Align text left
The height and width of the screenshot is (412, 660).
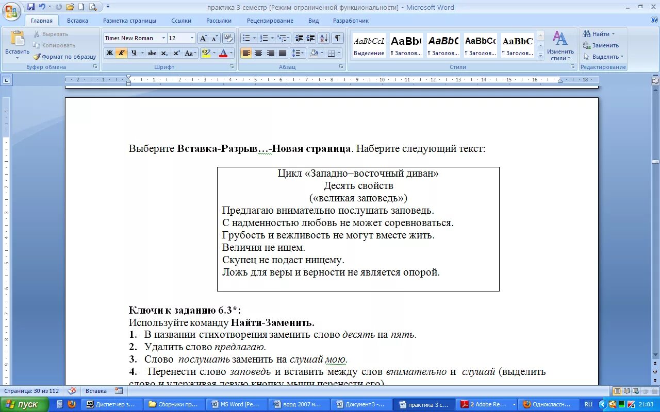[246, 53]
